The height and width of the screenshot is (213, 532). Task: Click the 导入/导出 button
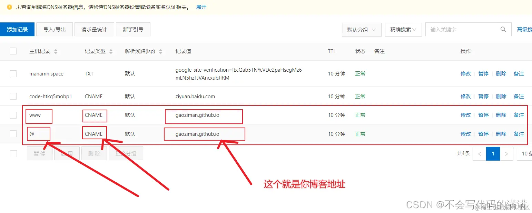(x=55, y=30)
